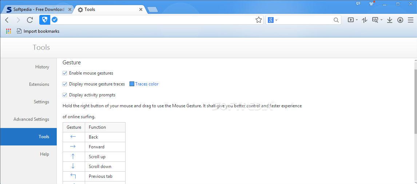Click the Scroll up function cell
Viewport: 417px width, 184px height.
tap(105, 157)
